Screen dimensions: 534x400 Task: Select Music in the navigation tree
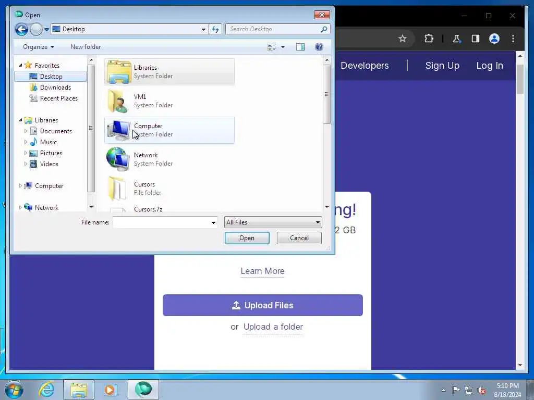click(48, 142)
